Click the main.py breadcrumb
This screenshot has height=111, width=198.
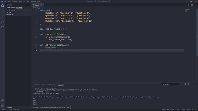pos(37,8)
